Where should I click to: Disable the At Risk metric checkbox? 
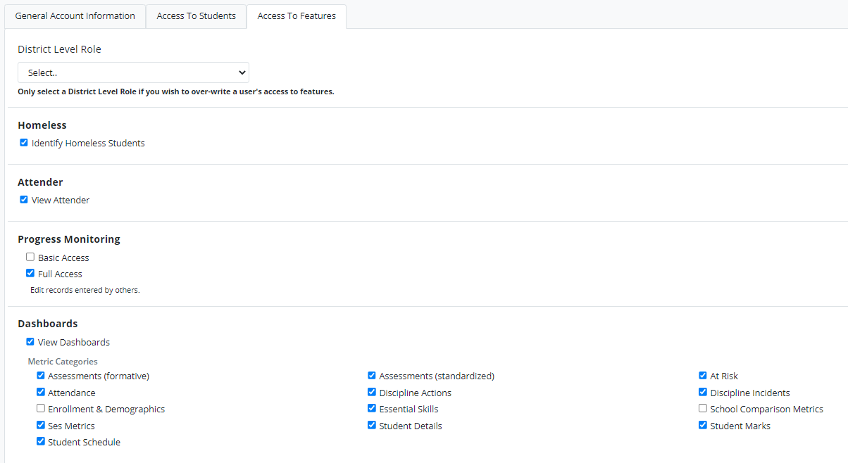(x=703, y=376)
